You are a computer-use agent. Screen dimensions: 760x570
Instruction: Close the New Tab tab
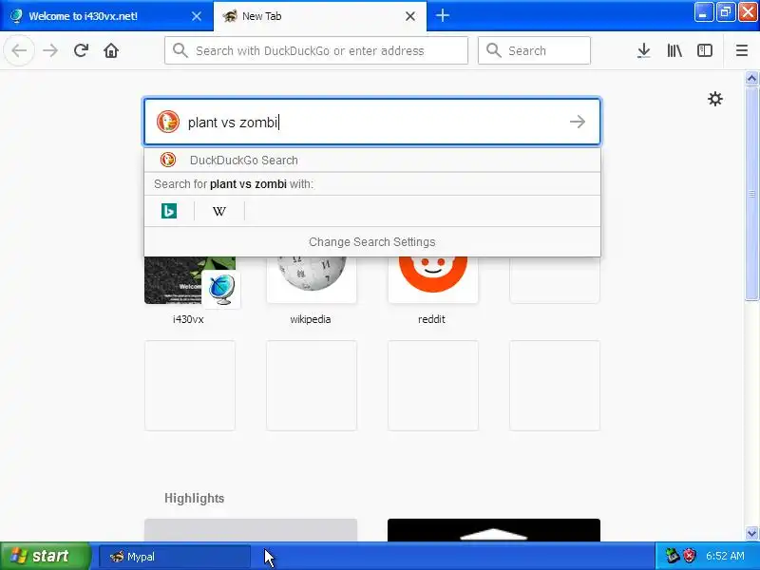click(x=410, y=16)
